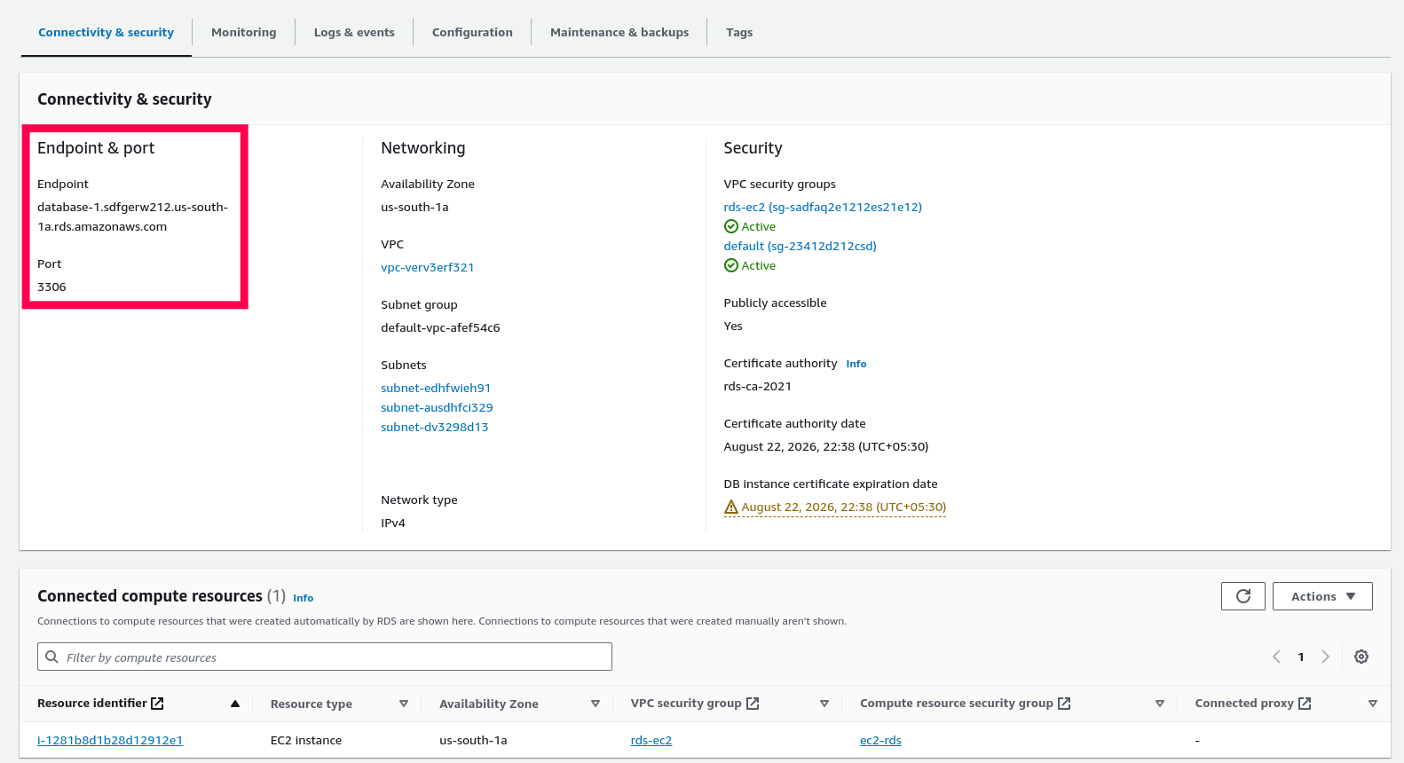Open table preferences gear icon
Viewport: 1404px width, 763px height.
tap(1361, 657)
